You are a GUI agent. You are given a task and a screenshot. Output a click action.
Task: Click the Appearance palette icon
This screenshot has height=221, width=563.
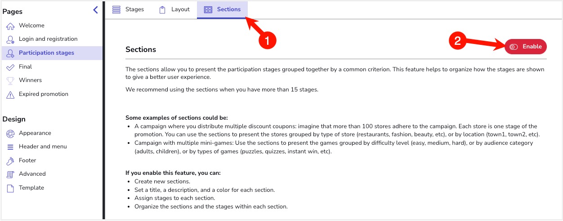[x=10, y=134]
